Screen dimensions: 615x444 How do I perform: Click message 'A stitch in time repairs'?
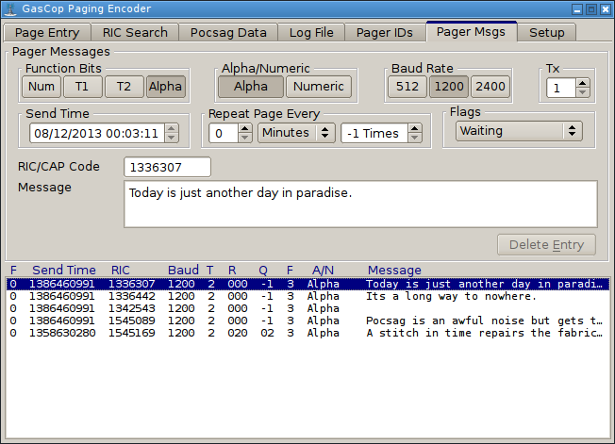[x=445, y=333]
